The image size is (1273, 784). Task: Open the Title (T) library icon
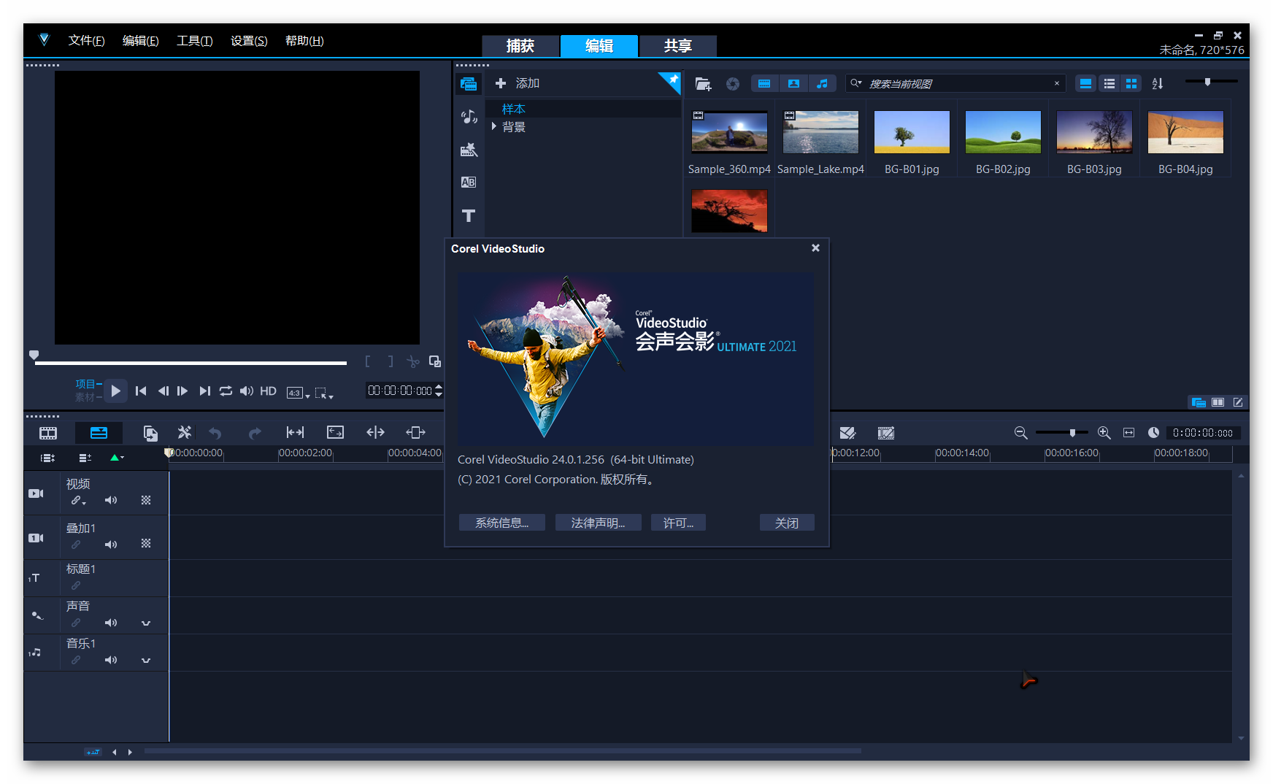(x=469, y=215)
